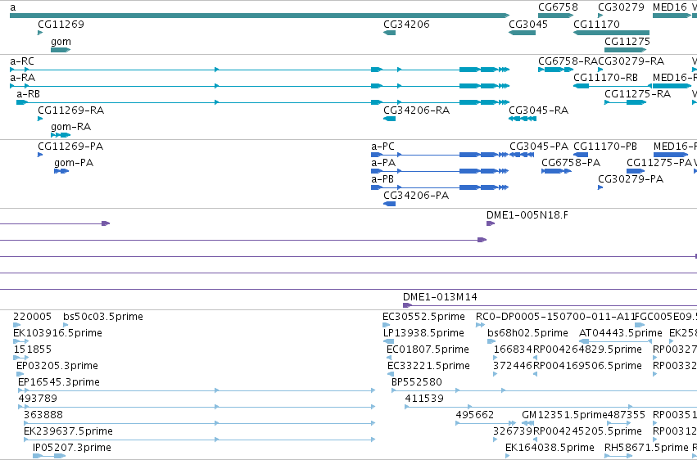Select the 411539 EST label
This screenshot has width=697, height=460.
click(x=424, y=399)
